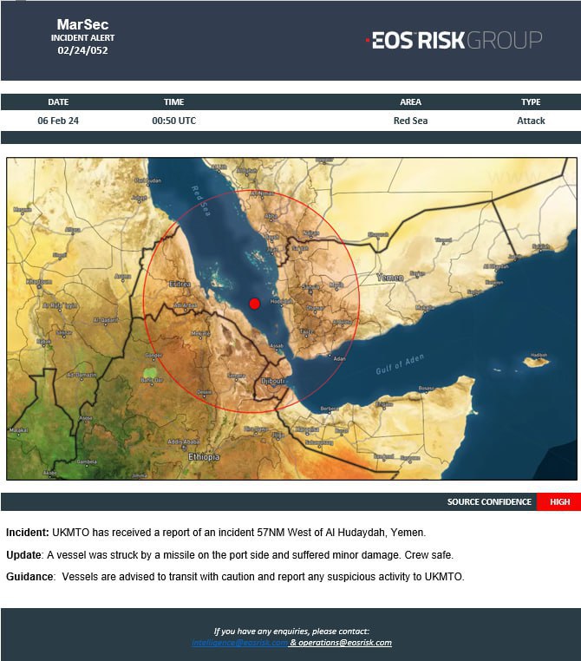Screen dimensions: 581x661
Task: Click the Red Sea area value
Action: (x=410, y=121)
